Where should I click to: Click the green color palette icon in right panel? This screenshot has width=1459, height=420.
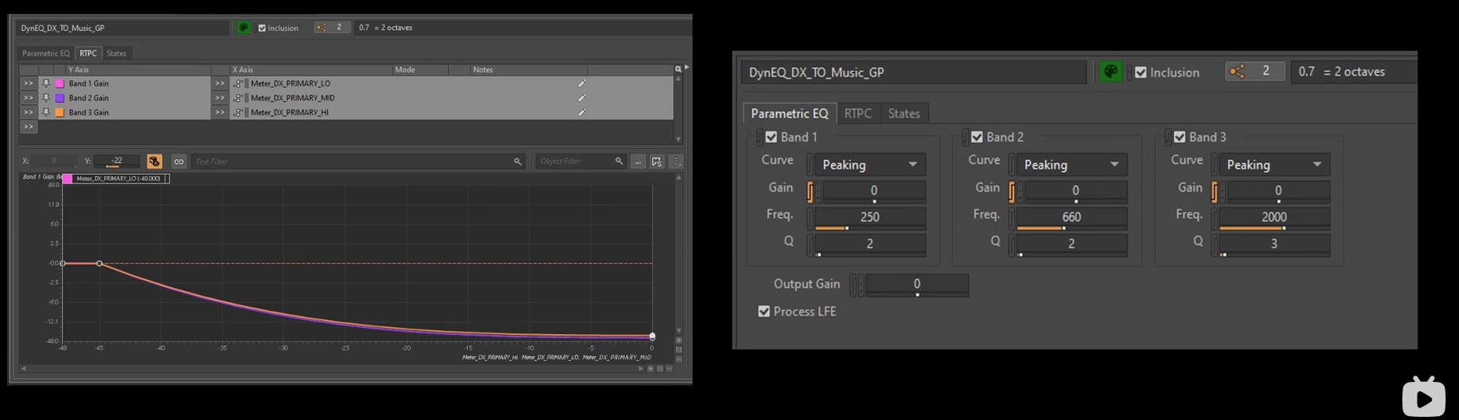1110,72
